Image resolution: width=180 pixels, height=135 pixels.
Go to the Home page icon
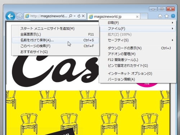click(160, 16)
